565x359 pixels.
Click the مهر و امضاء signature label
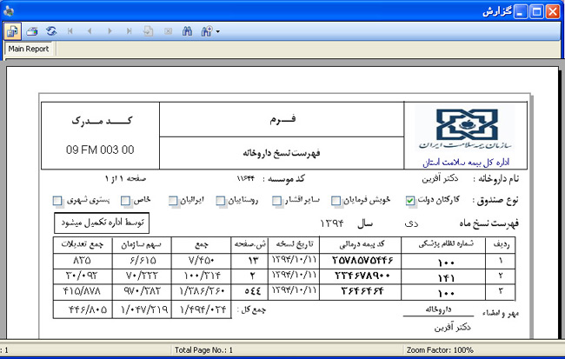click(501, 314)
